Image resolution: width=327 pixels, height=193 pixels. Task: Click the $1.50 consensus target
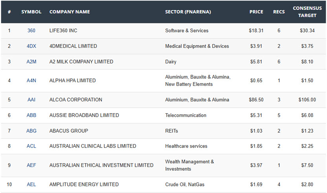click(x=307, y=80)
